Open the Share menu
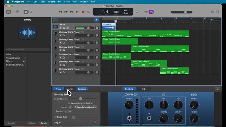Screen dimensions: 226x127 (x=67, y=2)
